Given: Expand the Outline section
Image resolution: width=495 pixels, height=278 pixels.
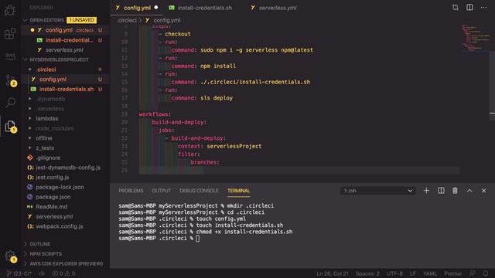Looking at the screenshot, I should click(39, 244).
